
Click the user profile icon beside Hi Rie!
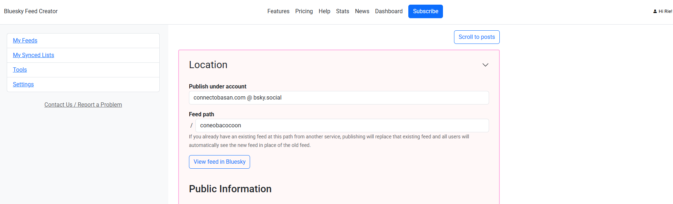point(655,11)
